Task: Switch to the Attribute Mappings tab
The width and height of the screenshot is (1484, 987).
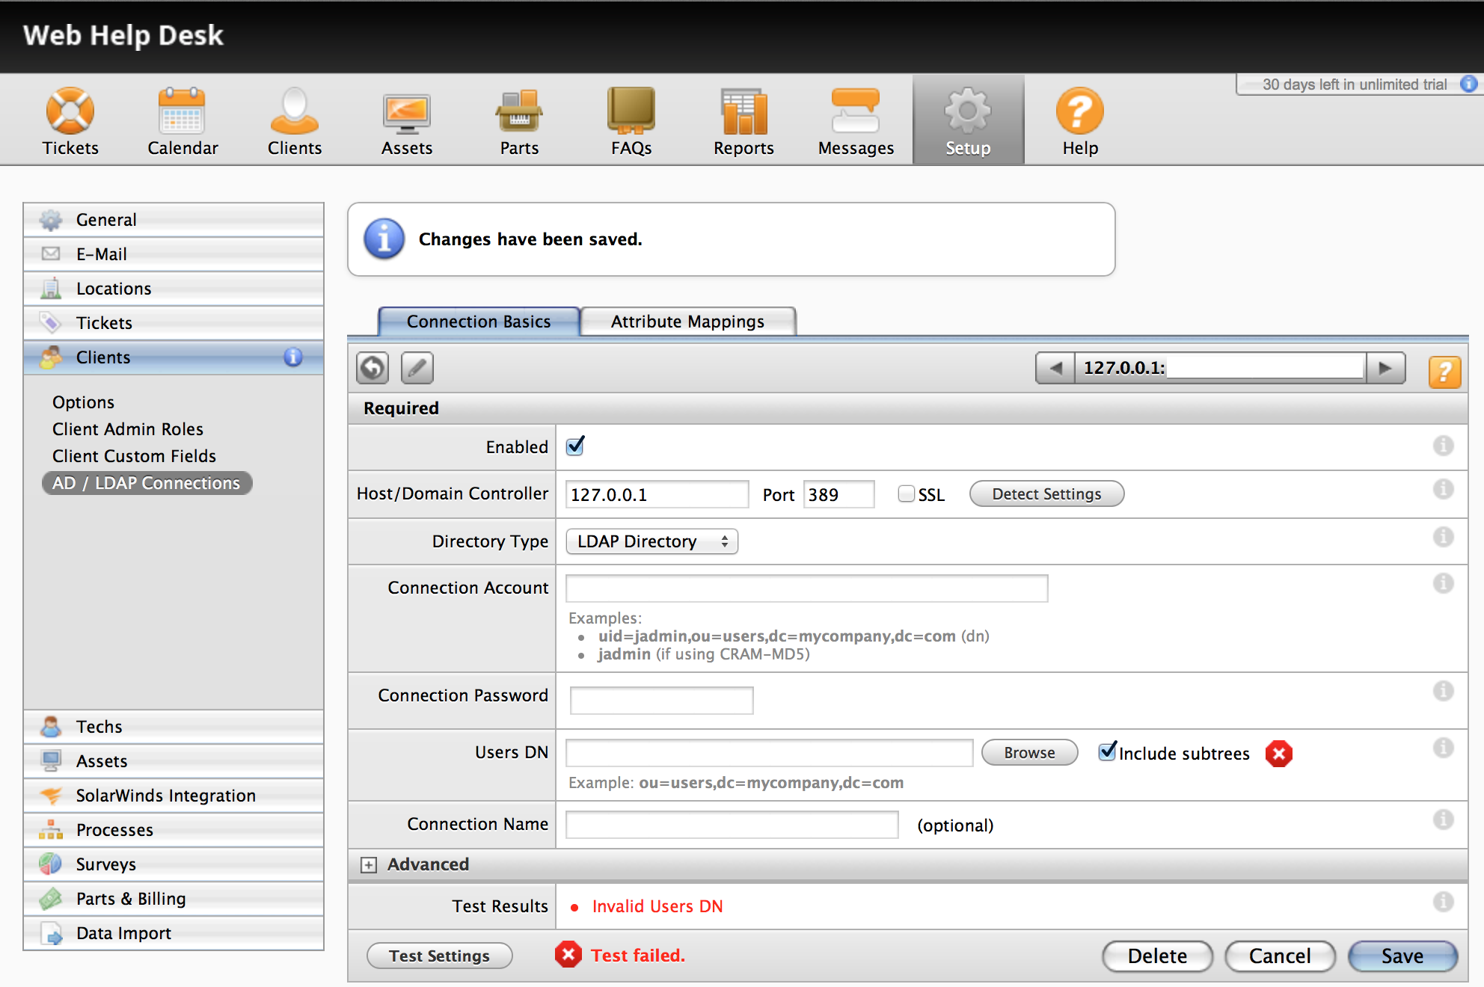Action: click(x=688, y=322)
